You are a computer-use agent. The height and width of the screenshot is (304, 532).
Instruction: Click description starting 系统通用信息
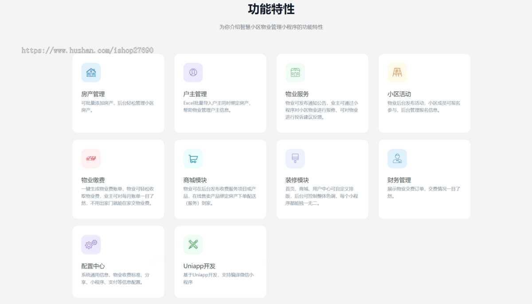pyautogui.click(x=115, y=278)
